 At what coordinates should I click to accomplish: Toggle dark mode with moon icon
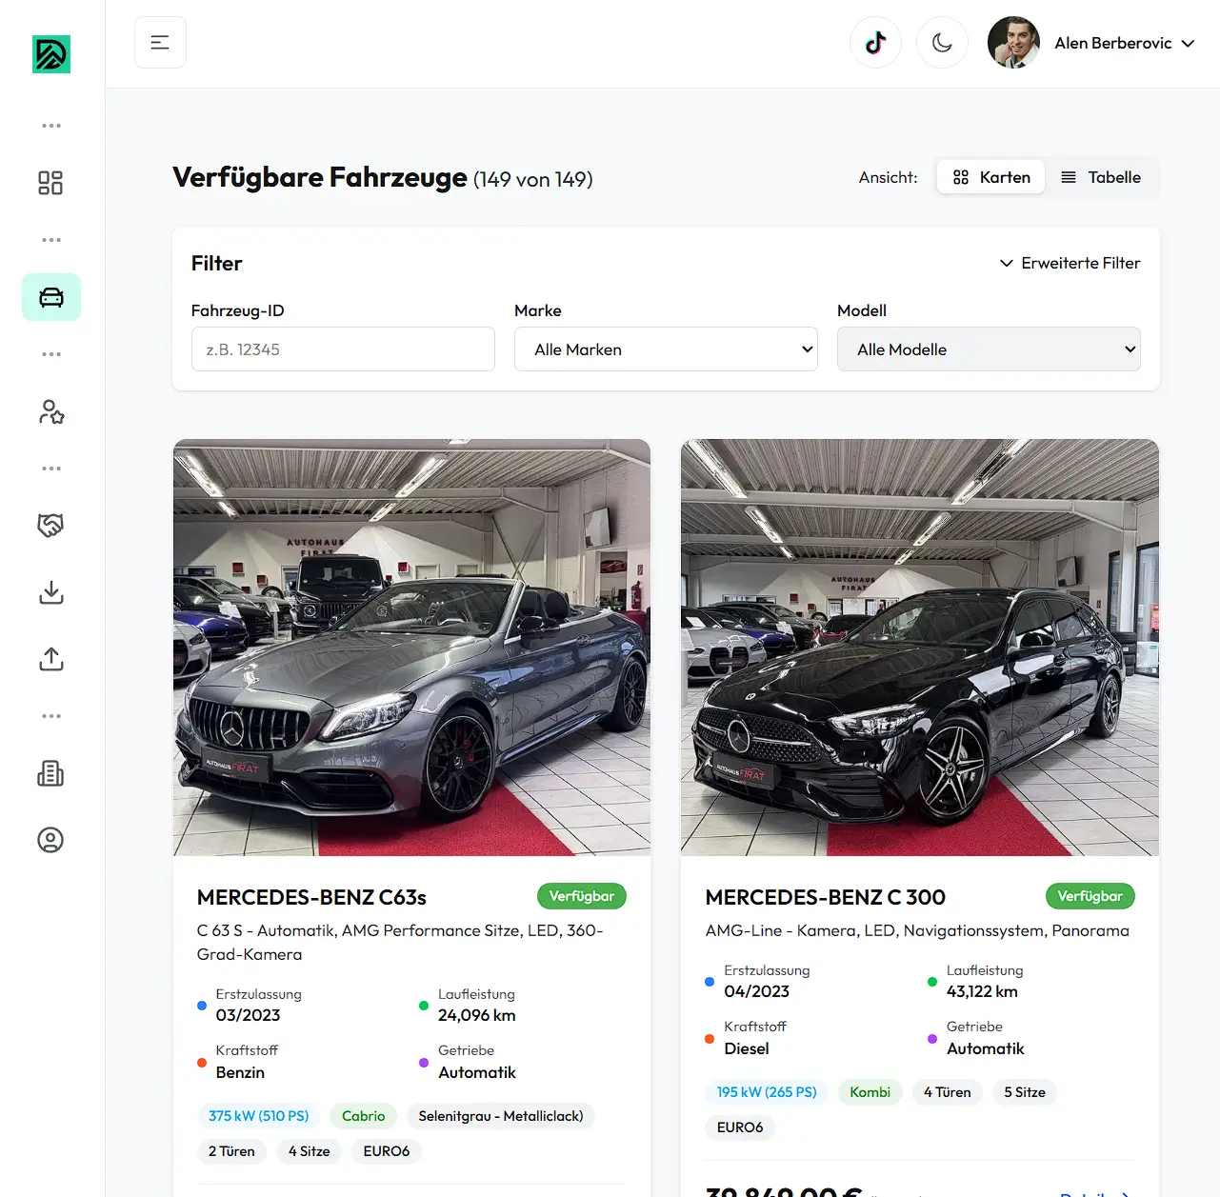[x=942, y=43]
